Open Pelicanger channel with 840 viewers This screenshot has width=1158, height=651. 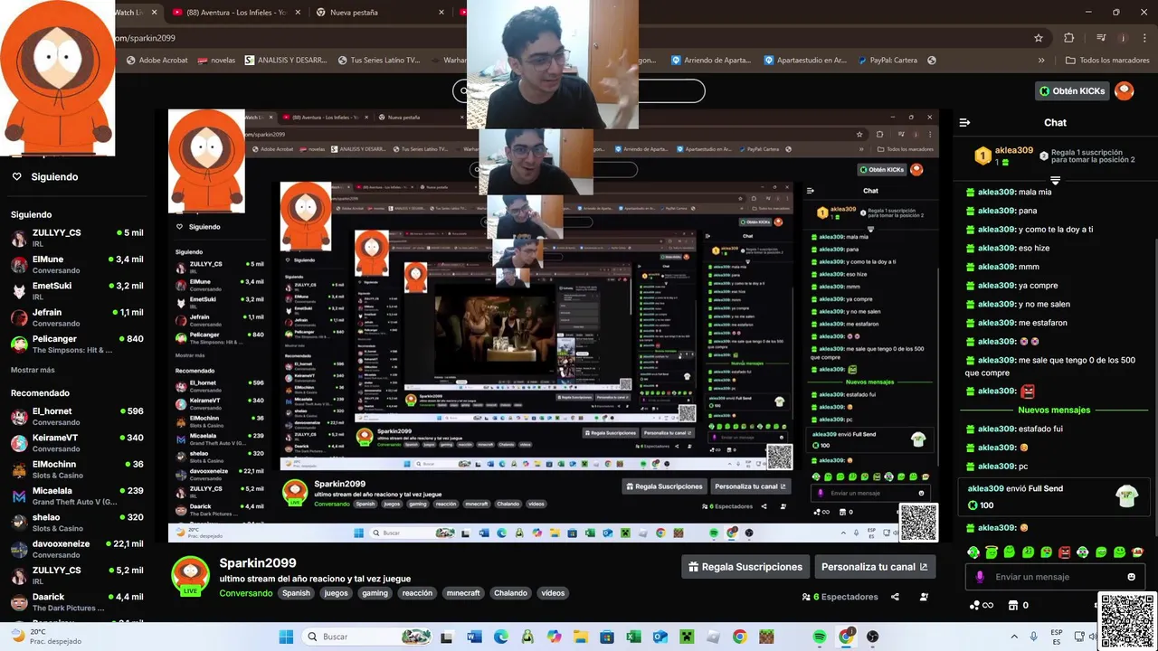coord(77,344)
